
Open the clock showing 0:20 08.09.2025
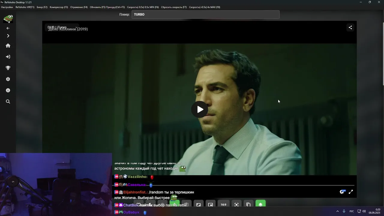pos(375,211)
